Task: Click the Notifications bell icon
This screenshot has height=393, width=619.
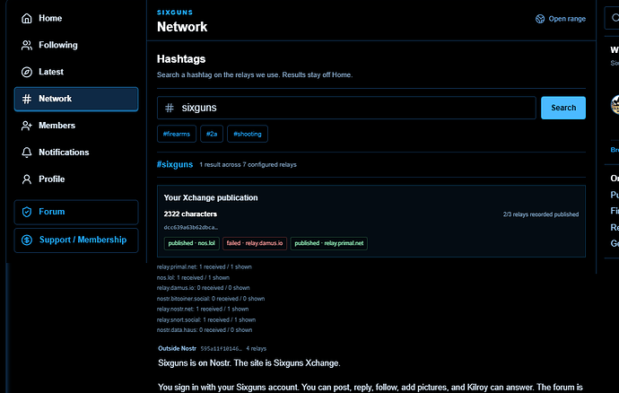Action: tap(26, 153)
